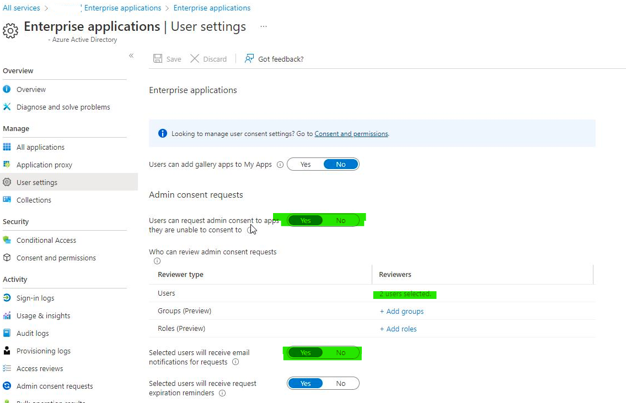The height and width of the screenshot is (403, 626).
Task: Click the Save button
Action: point(167,58)
